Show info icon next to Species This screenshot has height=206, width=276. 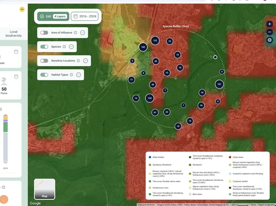(x=64, y=47)
